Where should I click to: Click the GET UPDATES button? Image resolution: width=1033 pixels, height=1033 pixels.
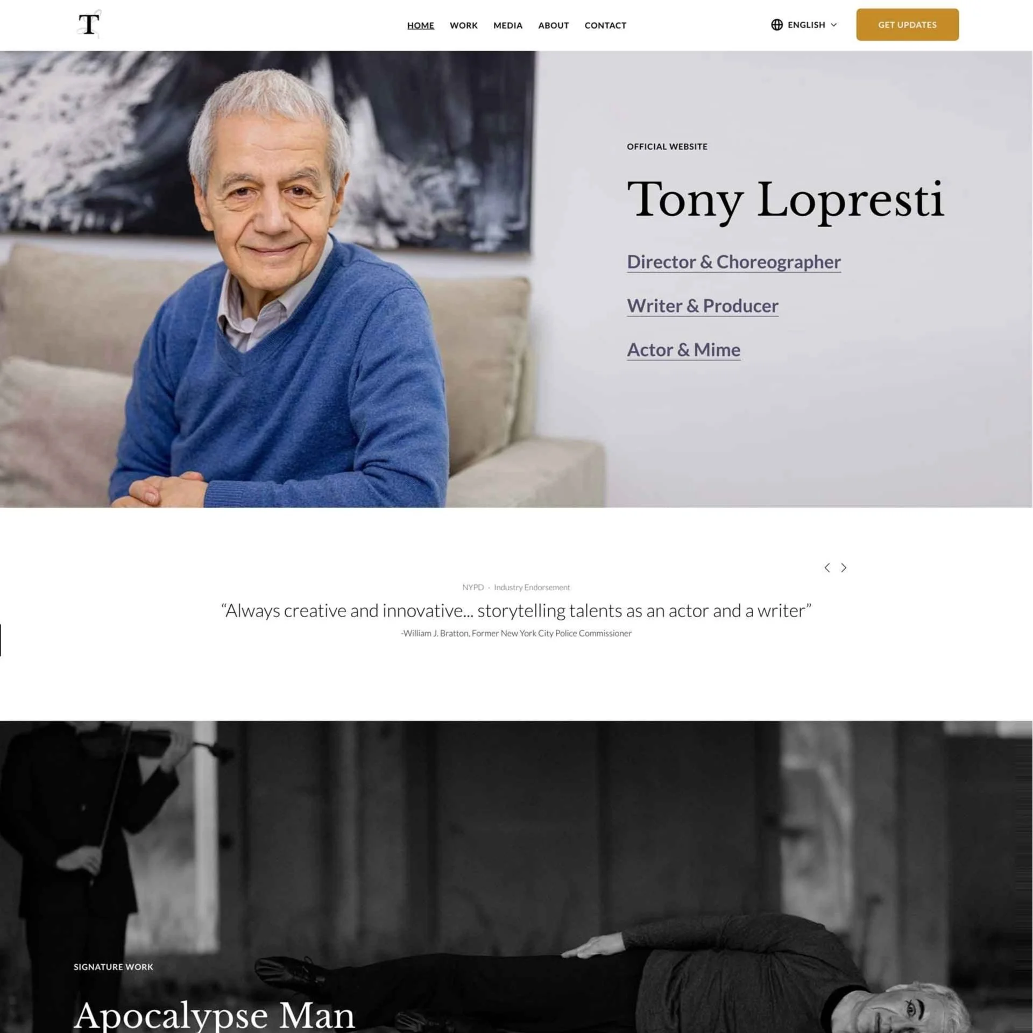point(907,25)
